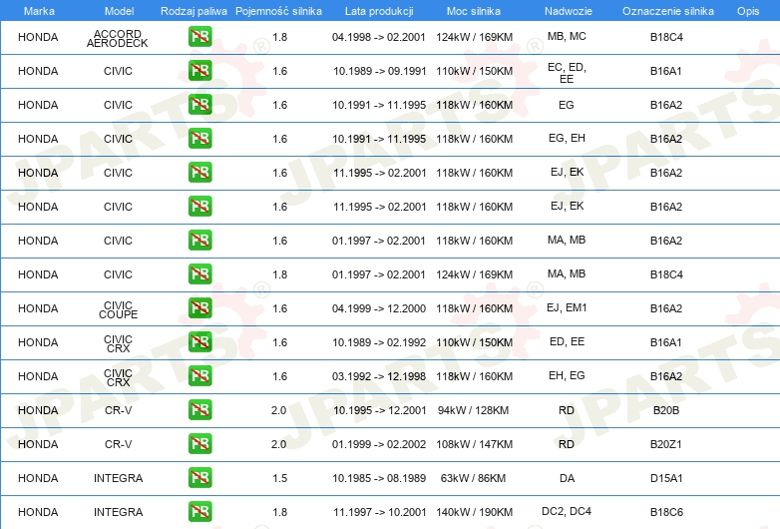Select CIVIC CRX cell in B16A2 row

point(118,377)
